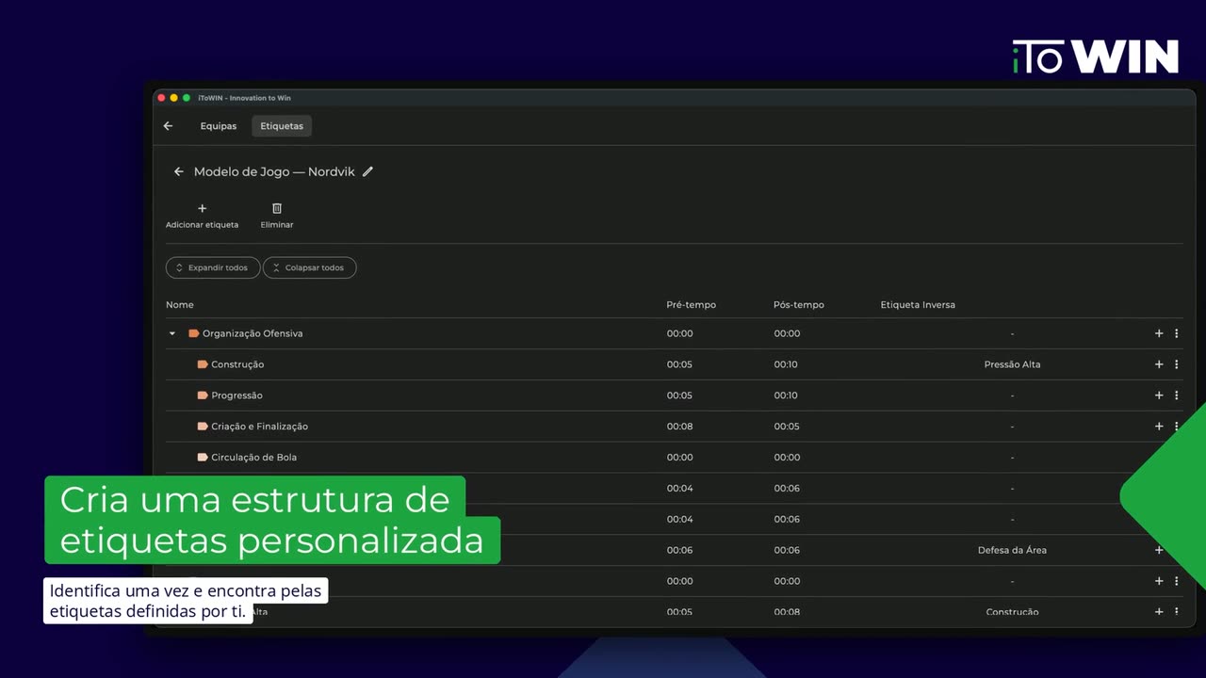The height and width of the screenshot is (678, 1206).
Task: Switch to the Equipas tab
Action: (219, 126)
